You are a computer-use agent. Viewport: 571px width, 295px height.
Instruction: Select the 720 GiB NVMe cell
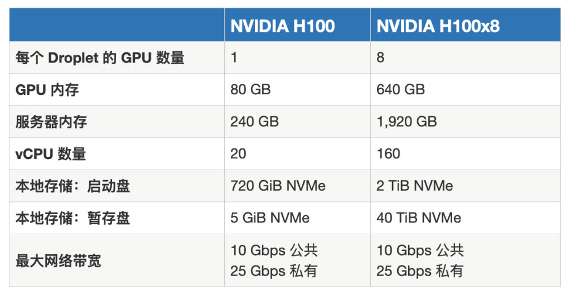278,186
